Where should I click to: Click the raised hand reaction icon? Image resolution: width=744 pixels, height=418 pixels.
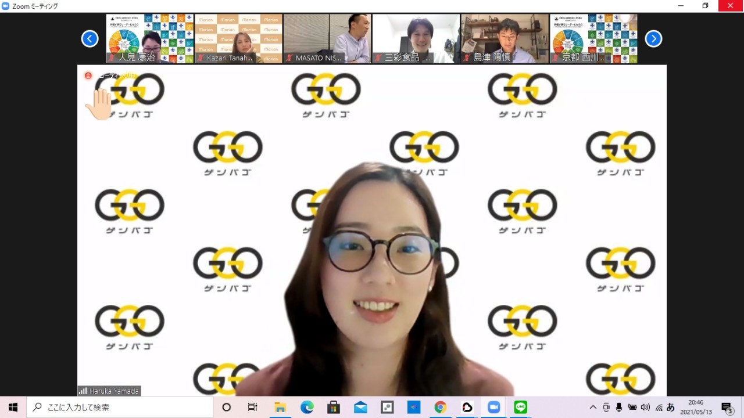(x=99, y=105)
